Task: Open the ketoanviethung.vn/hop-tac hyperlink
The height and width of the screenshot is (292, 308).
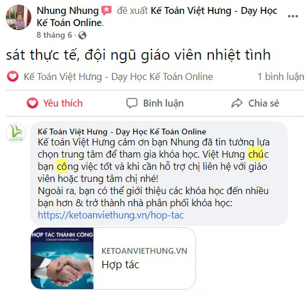Action: click(x=111, y=215)
